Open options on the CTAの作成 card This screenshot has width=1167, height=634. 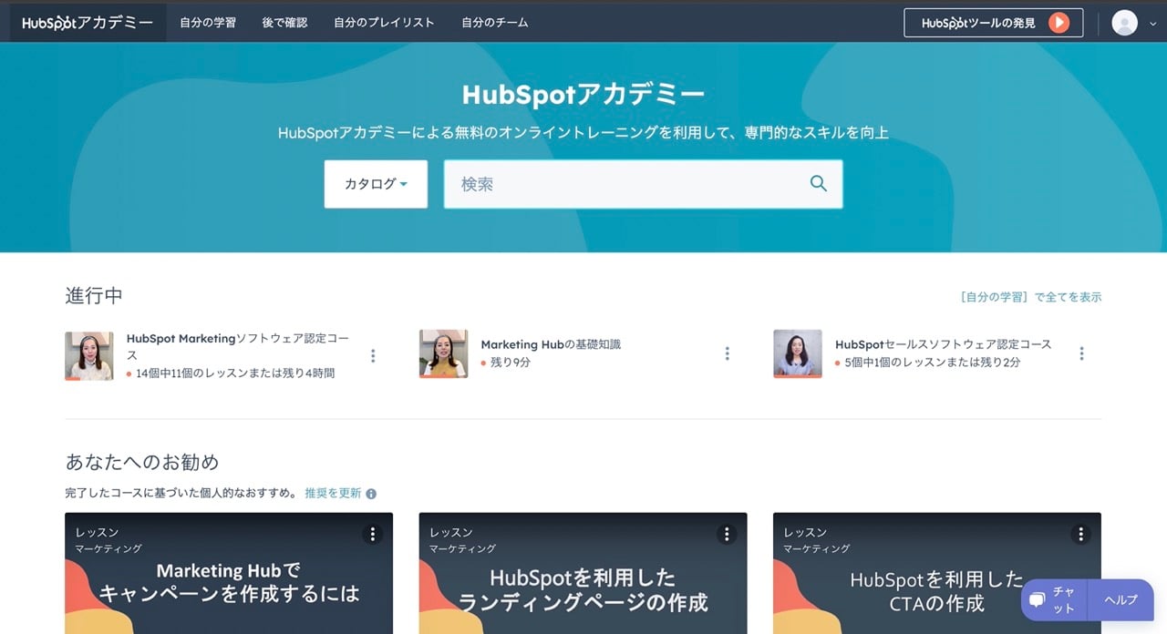[x=1081, y=534]
